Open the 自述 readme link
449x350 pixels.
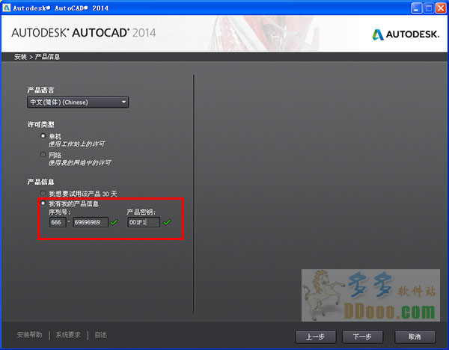coord(101,335)
